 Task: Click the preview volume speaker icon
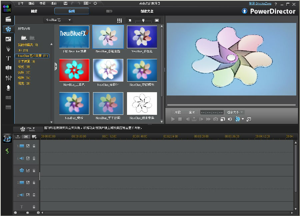tap(229, 119)
